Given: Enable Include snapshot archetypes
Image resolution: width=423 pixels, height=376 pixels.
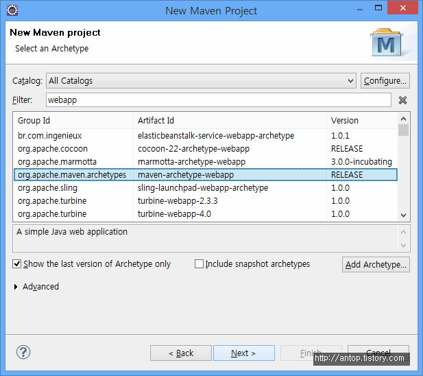Looking at the screenshot, I should [199, 263].
